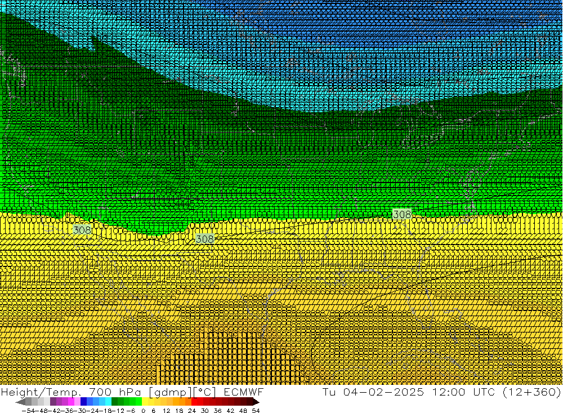The height and width of the screenshot is (413, 563).
Task: Click the '0' legend value
Action: click(143, 411)
